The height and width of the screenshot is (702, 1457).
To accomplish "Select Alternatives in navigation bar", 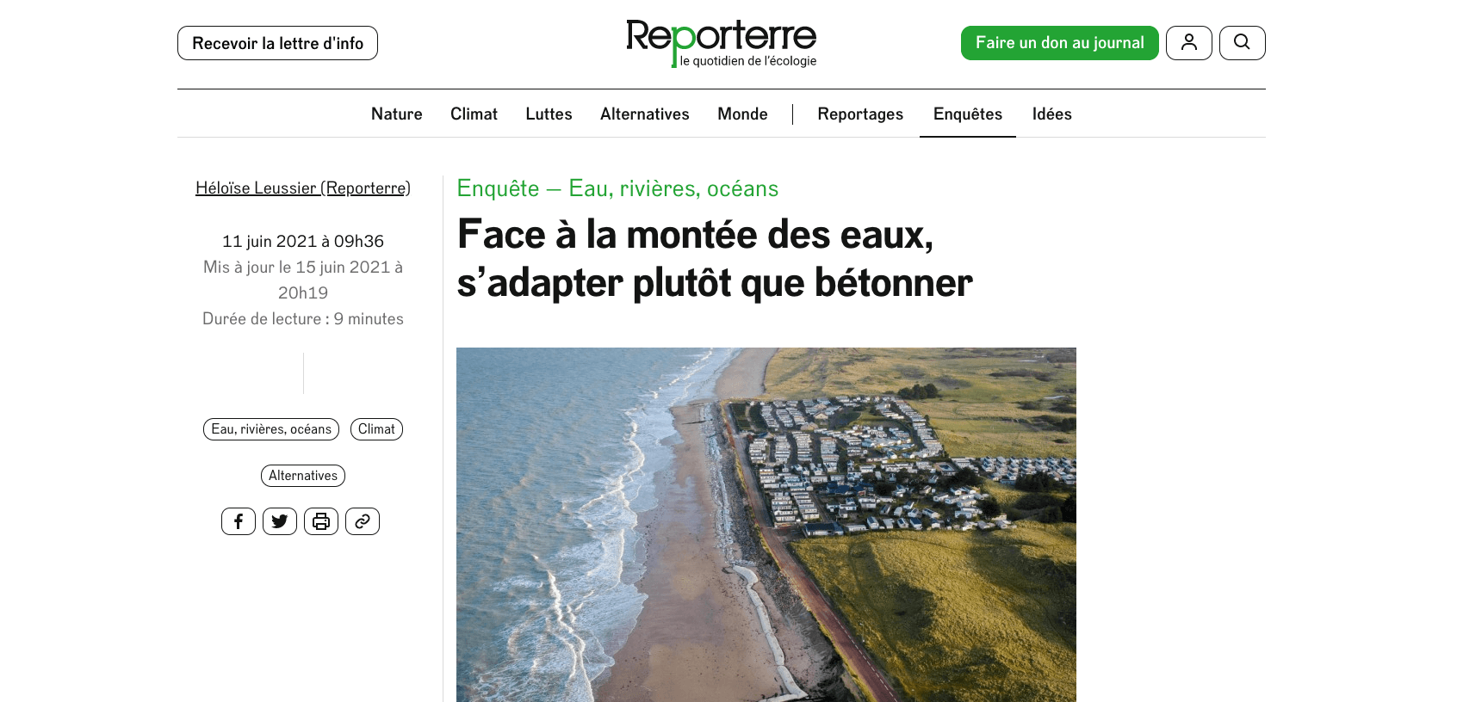I will click(x=645, y=114).
